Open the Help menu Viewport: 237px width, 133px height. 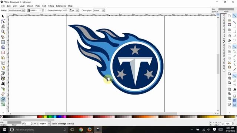(70, 6)
